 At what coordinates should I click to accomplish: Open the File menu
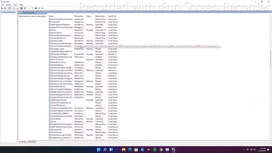(x=3, y=5)
